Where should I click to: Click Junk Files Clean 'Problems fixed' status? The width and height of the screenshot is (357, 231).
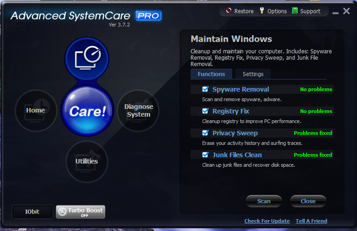(x=313, y=155)
